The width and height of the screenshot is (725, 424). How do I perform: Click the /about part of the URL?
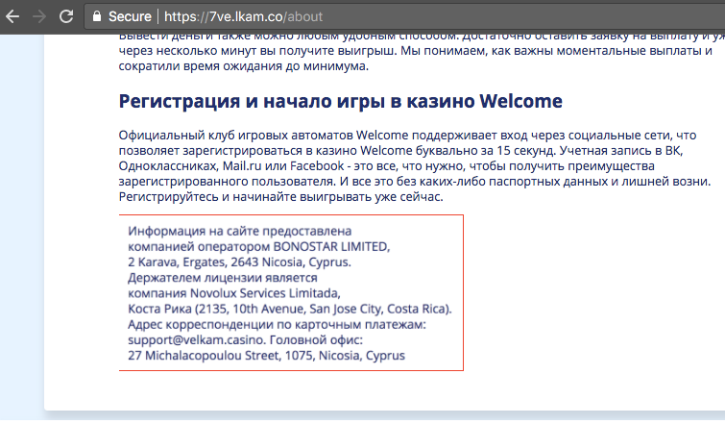tap(302, 16)
